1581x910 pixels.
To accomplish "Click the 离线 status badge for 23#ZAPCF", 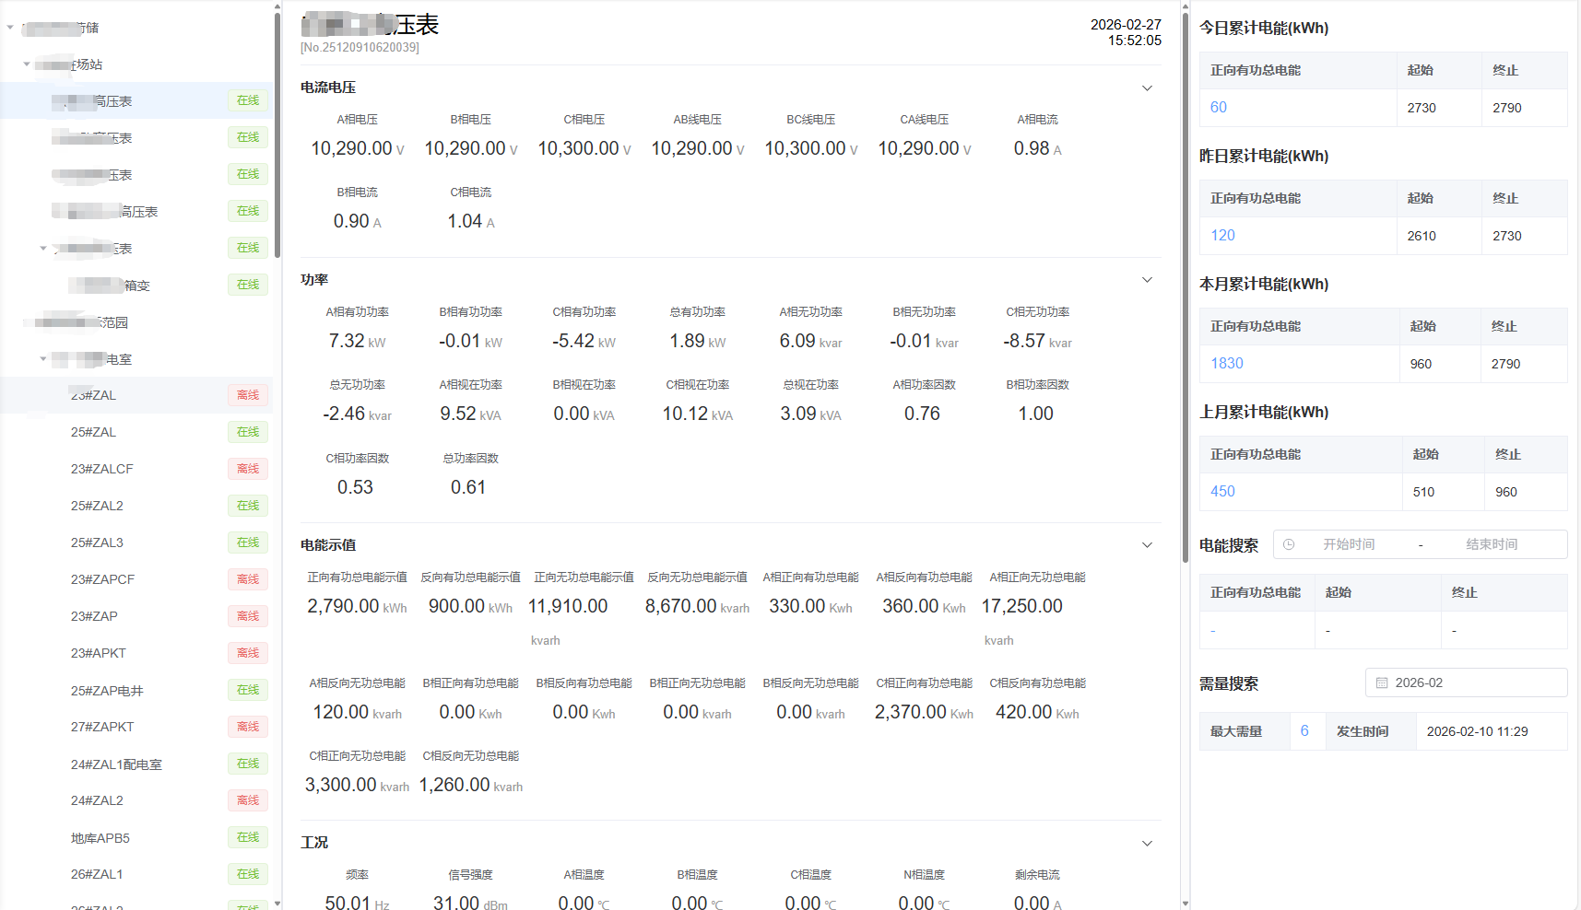I will coord(248,579).
